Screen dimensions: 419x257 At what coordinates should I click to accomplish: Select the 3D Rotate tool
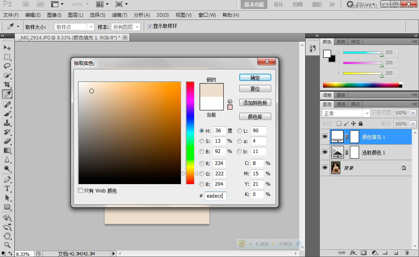7,218
